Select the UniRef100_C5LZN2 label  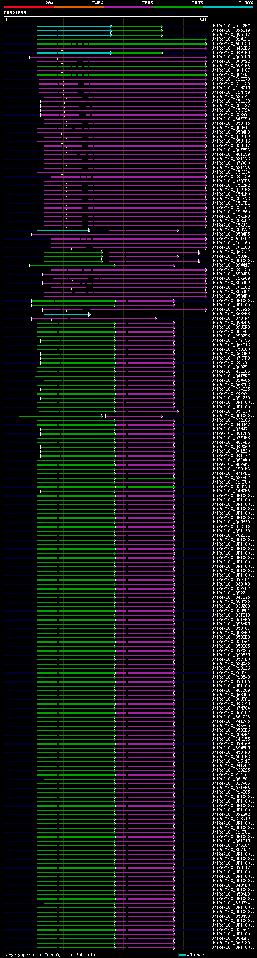(x=230, y=186)
